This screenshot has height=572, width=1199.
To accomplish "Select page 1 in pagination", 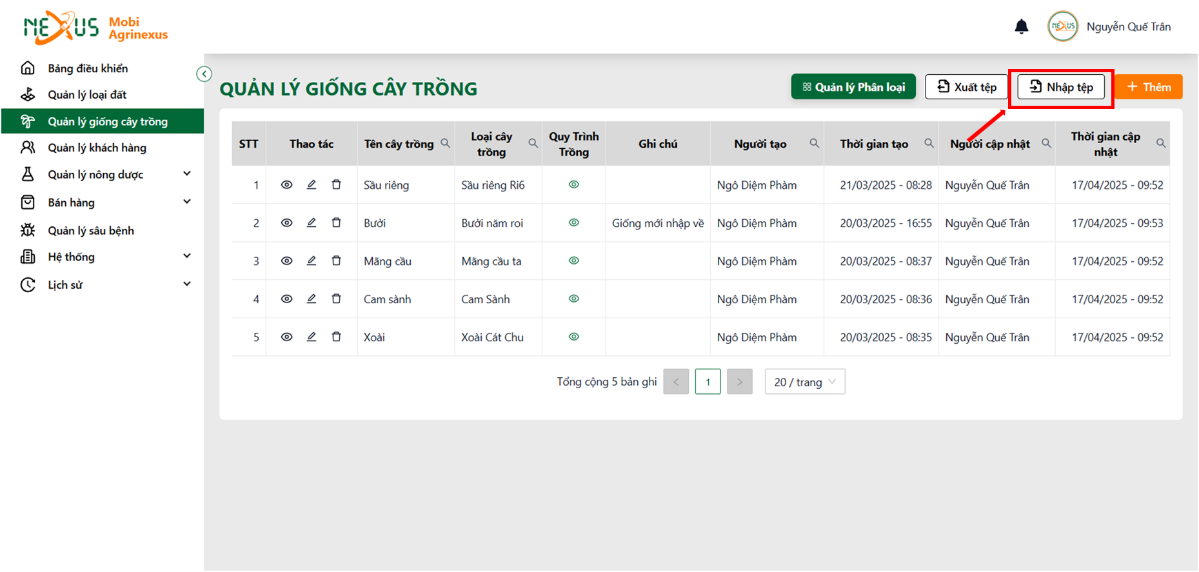I will coord(708,382).
